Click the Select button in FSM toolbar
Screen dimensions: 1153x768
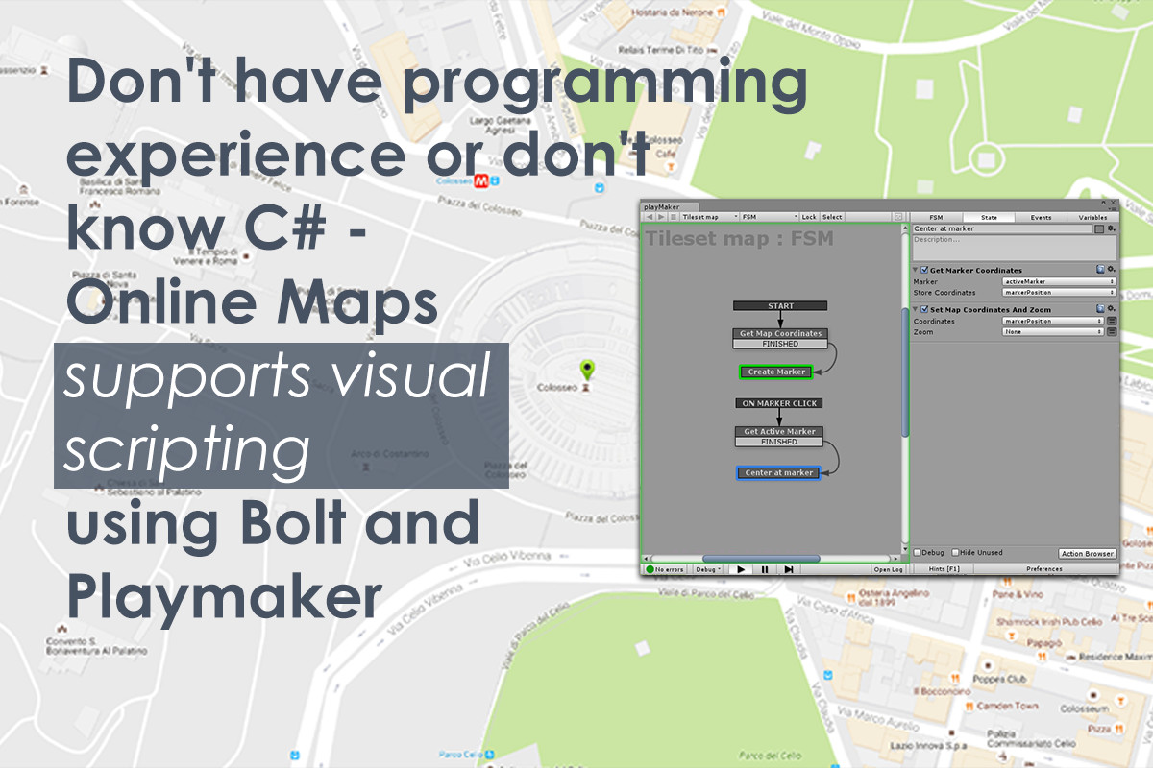[x=832, y=217]
